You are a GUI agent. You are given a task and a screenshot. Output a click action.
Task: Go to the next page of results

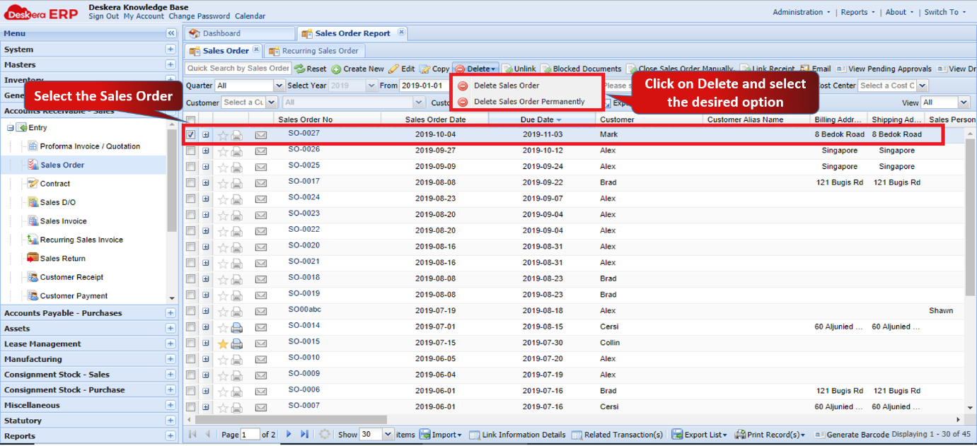289,434
